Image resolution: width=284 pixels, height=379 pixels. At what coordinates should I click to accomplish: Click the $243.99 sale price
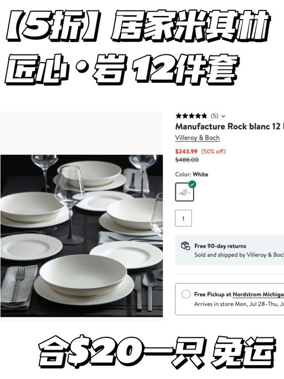(x=186, y=151)
